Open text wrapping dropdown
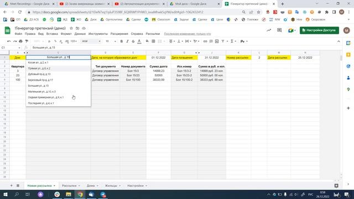The height and width of the screenshot is (199, 354). pyautogui.click(x=188, y=41)
